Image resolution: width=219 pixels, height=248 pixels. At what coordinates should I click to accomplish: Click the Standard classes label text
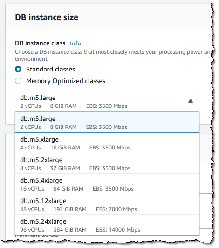pos(50,69)
